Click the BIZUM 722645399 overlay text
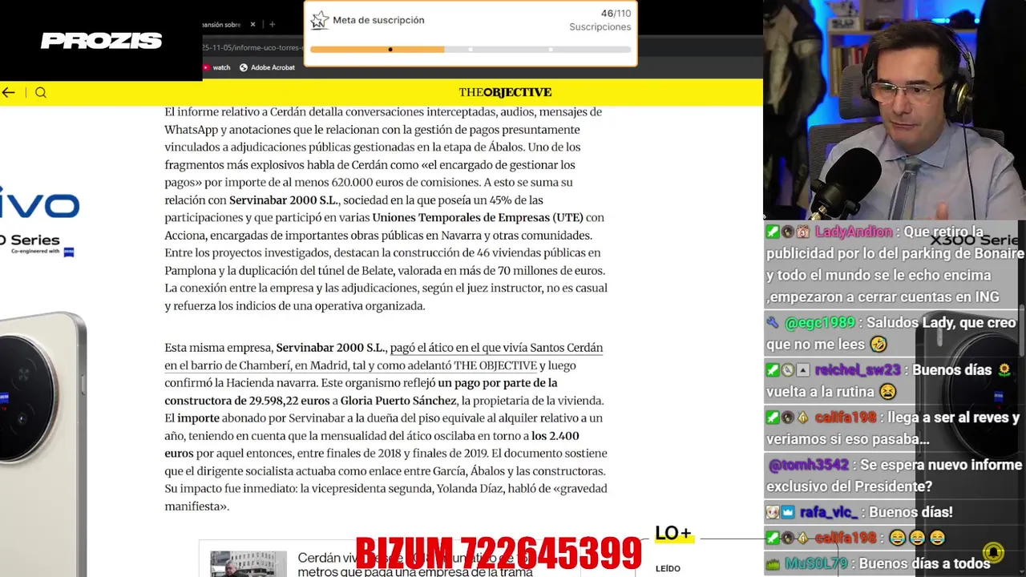The height and width of the screenshot is (577, 1026). [x=499, y=553]
